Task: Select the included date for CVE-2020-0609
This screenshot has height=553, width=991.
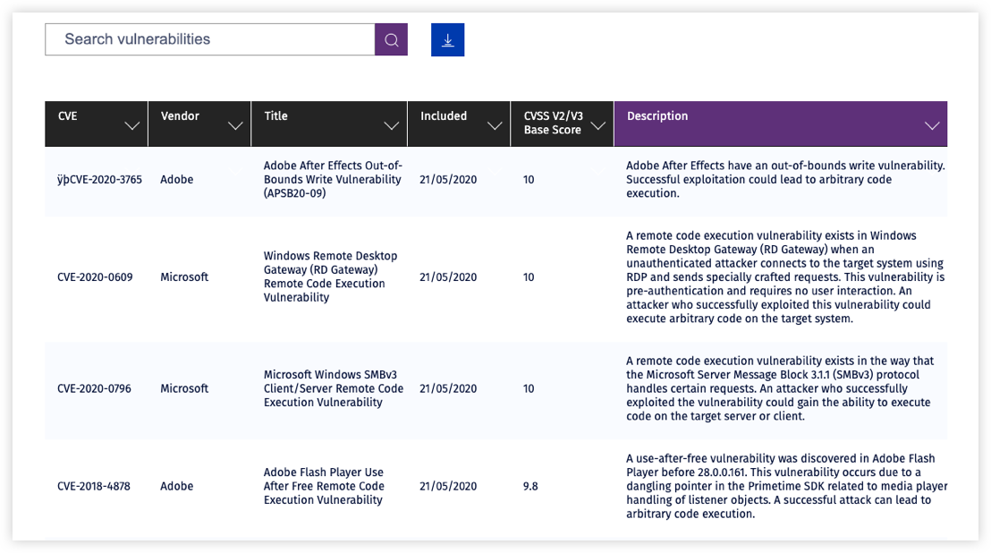Action: coord(448,276)
